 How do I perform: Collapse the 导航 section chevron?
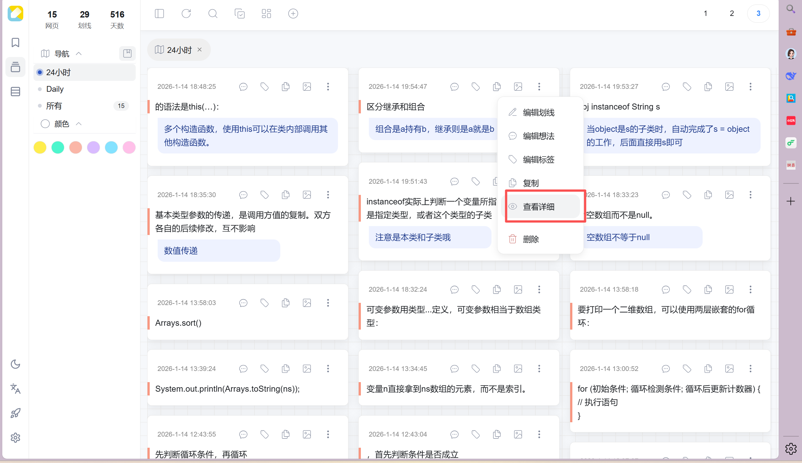[x=79, y=53]
